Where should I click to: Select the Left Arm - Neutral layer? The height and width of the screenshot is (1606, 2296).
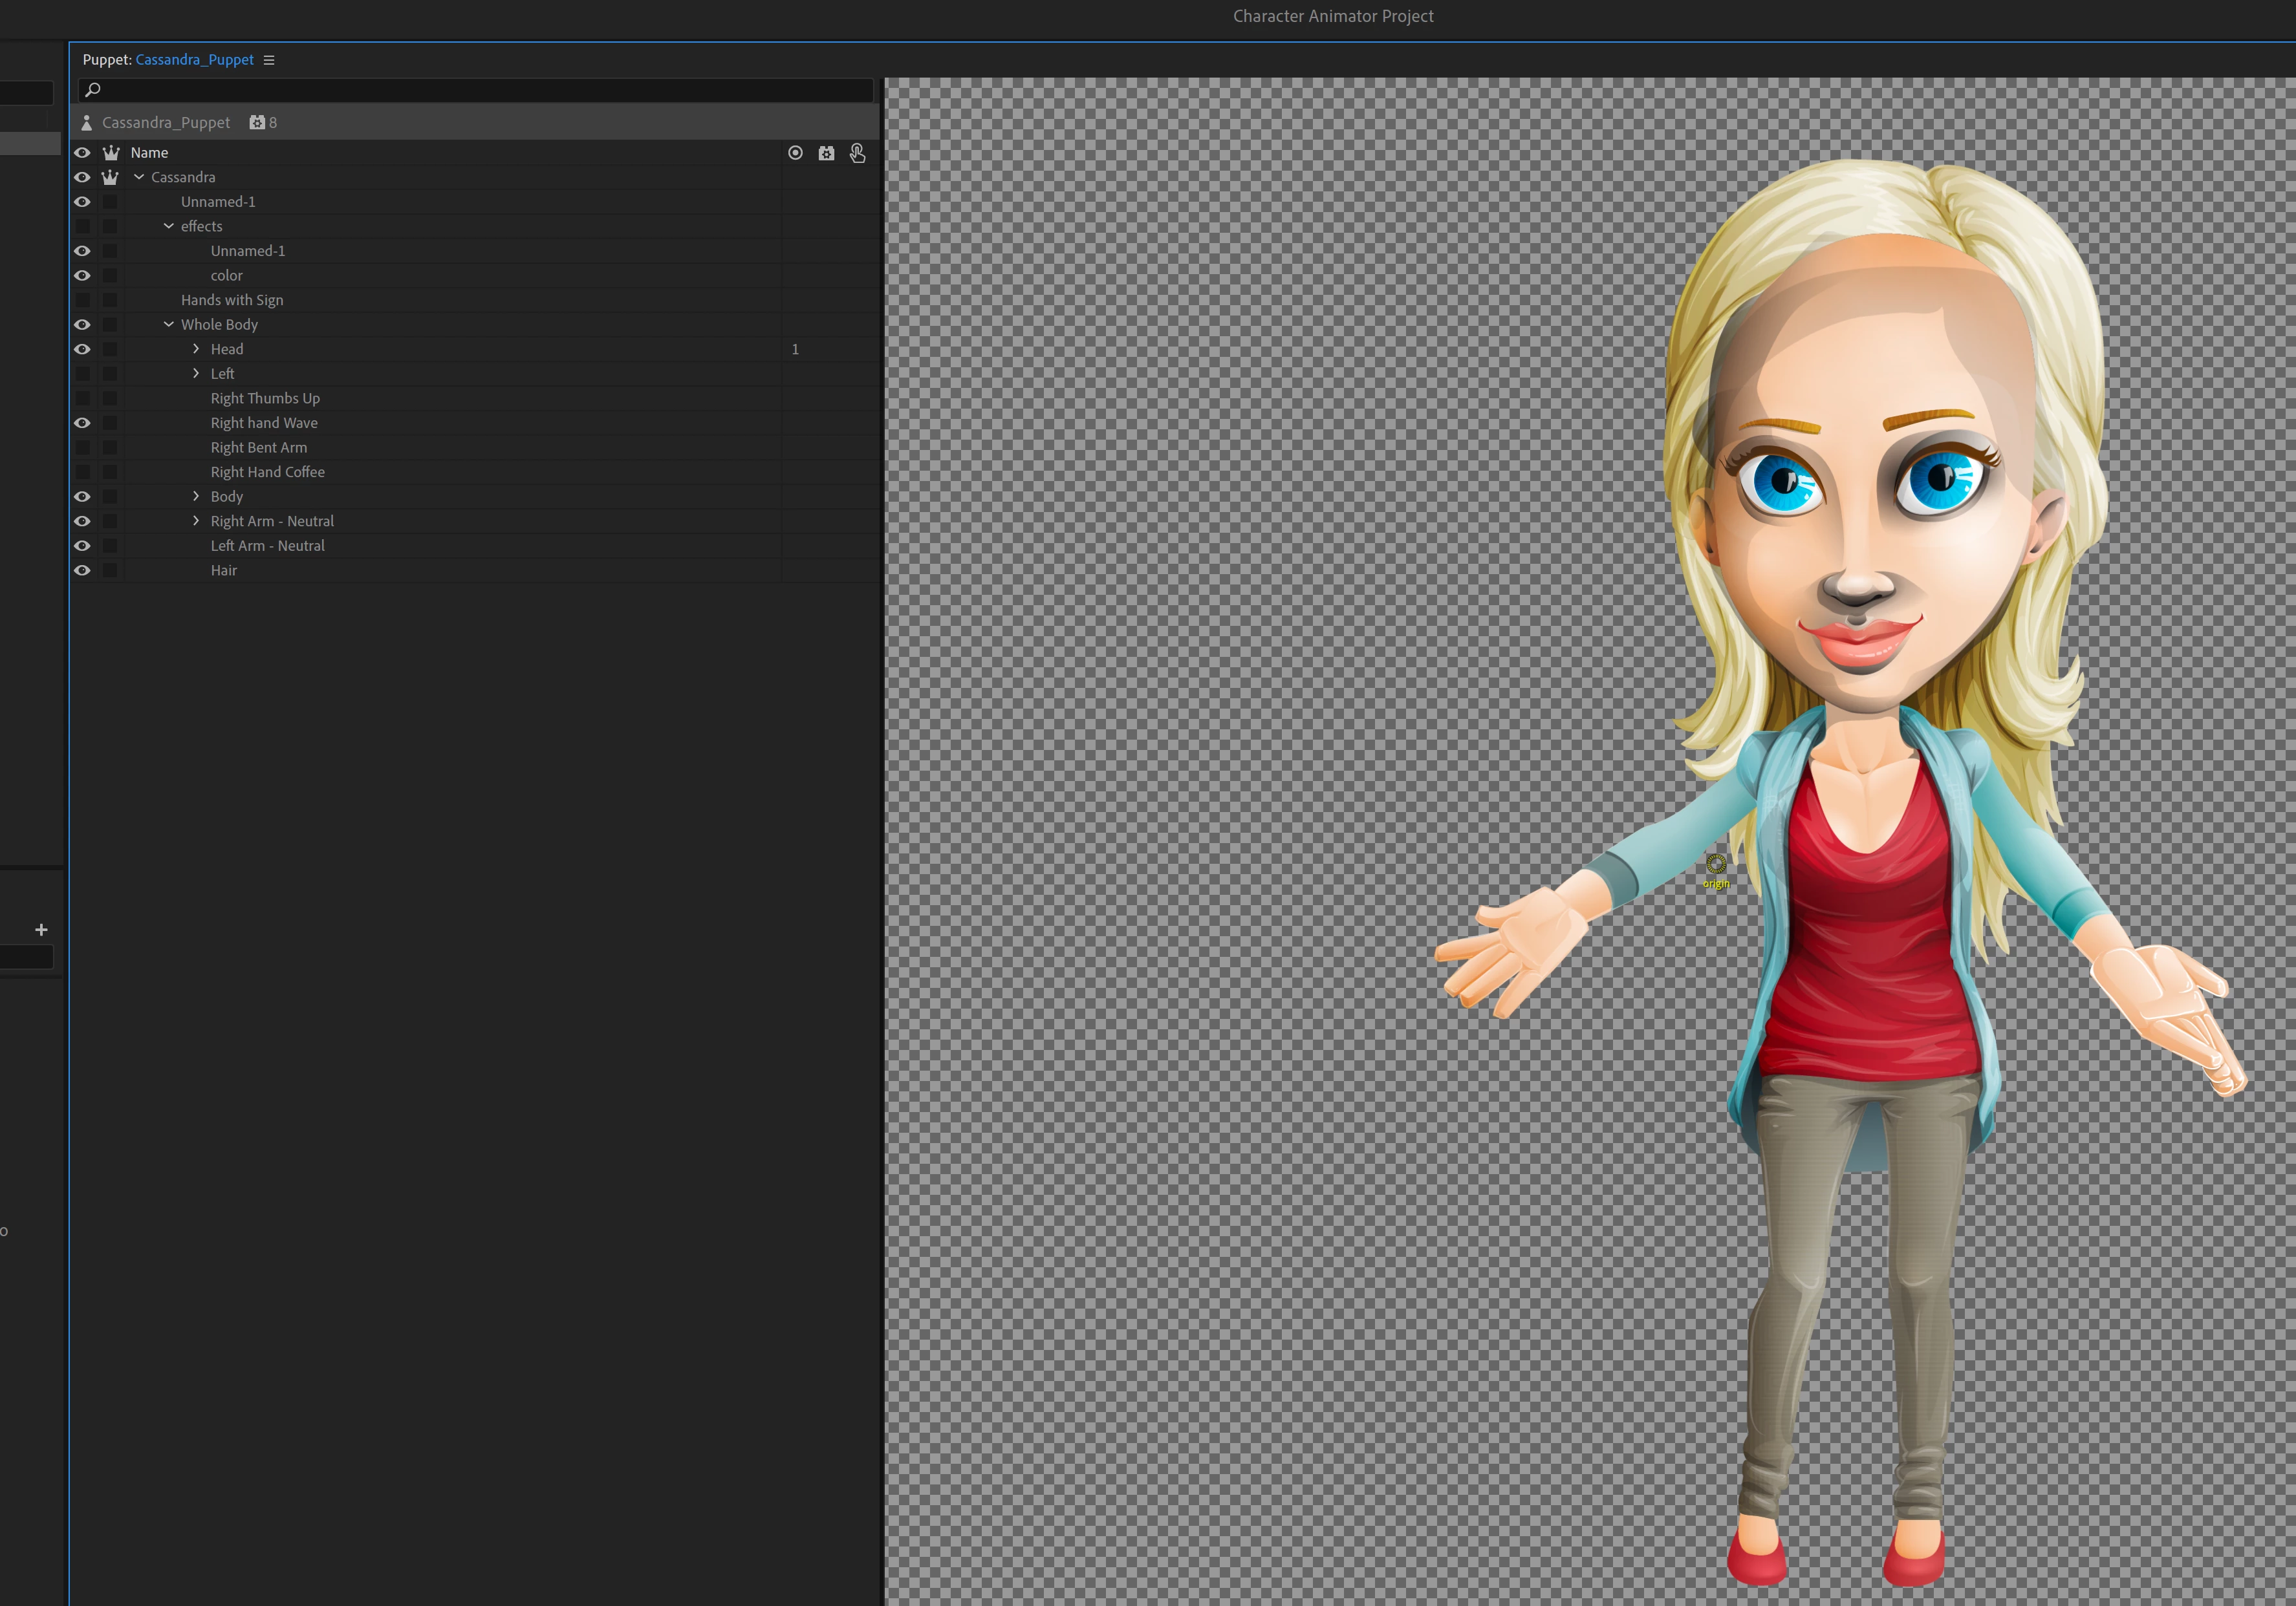tap(267, 546)
